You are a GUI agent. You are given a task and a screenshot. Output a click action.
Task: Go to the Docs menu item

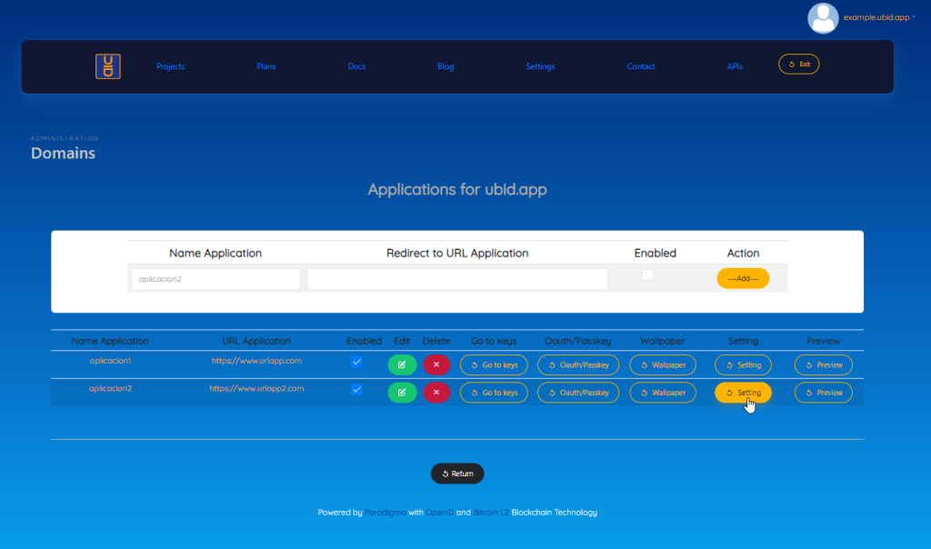(x=356, y=66)
